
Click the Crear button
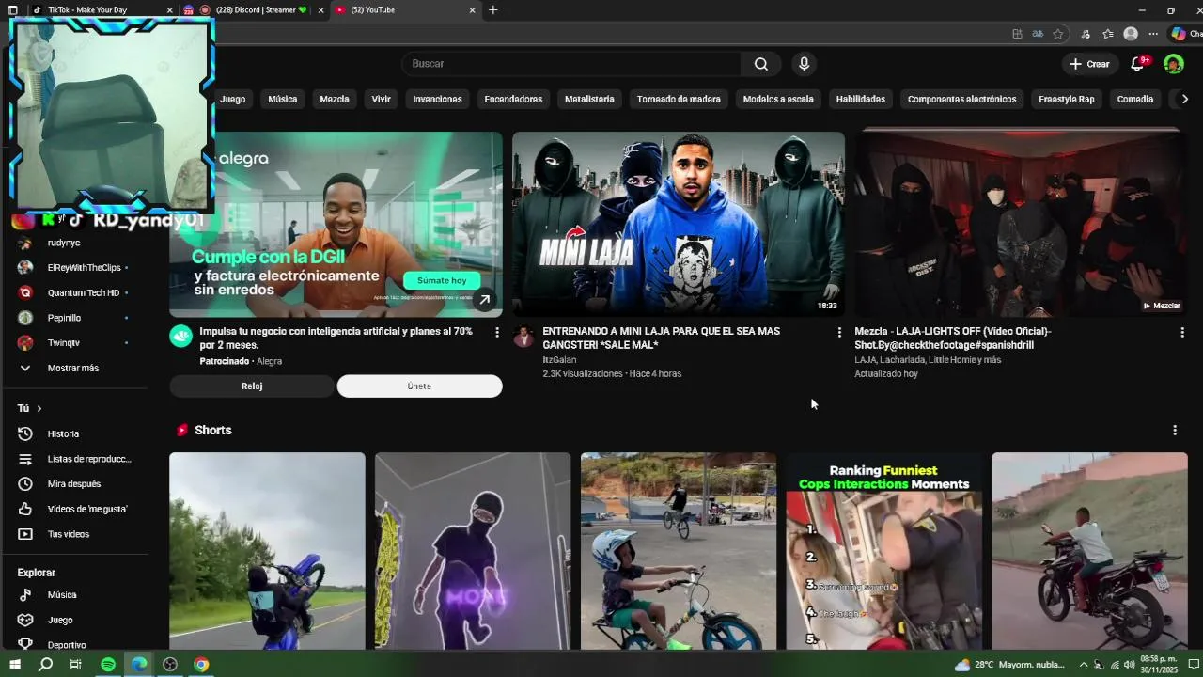[x=1089, y=64]
